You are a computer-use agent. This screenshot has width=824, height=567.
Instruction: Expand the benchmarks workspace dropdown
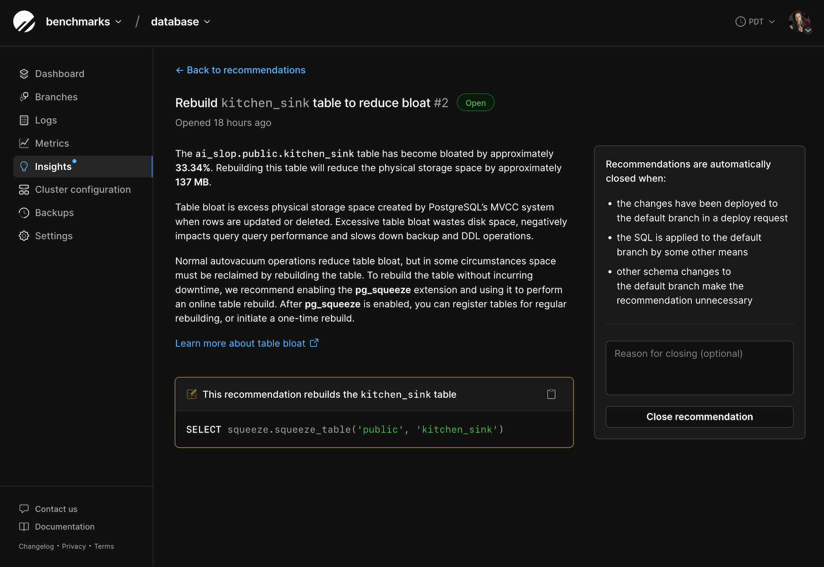coord(118,21)
